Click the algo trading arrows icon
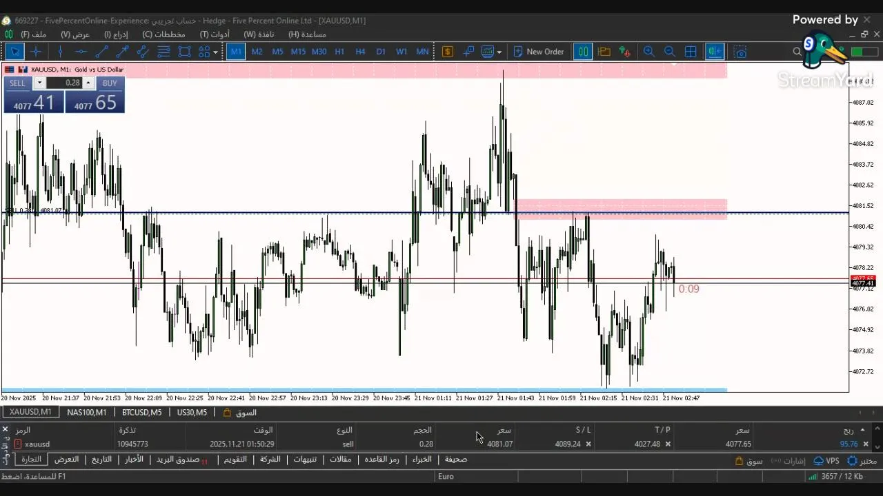This screenshot has height=496, width=883. point(625,52)
